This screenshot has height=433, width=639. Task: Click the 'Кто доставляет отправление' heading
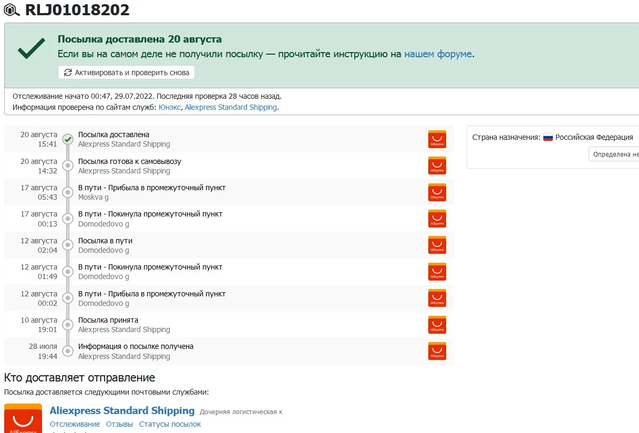coord(79,377)
